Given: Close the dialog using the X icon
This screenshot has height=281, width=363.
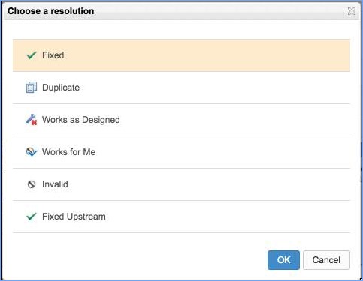Looking at the screenshot, I should click(352, 11).
